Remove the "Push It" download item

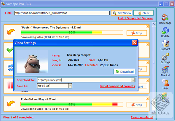point(147,27)
